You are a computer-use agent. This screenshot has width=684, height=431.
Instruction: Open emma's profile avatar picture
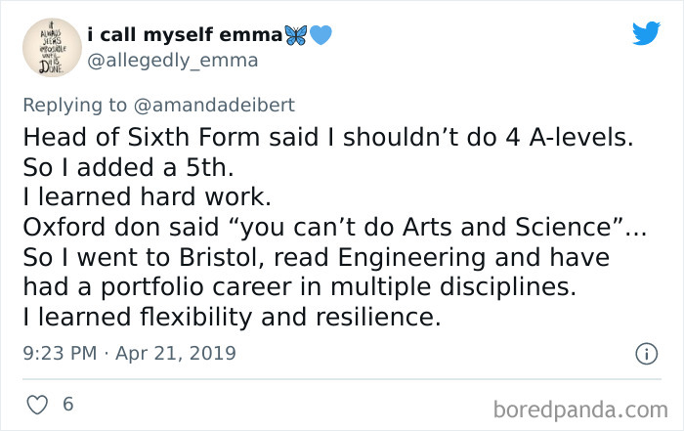[x=48, y=48]
